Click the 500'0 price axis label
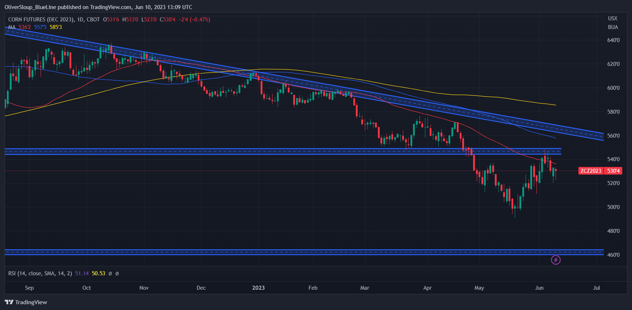 coord(613,207)
